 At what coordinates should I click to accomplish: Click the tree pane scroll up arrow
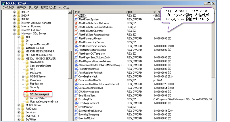tap(70, 12)
